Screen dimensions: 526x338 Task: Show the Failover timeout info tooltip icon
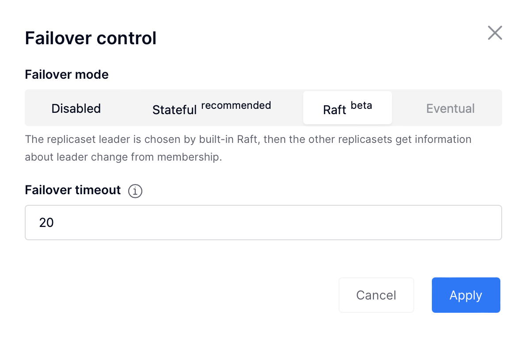coord(135,191)
